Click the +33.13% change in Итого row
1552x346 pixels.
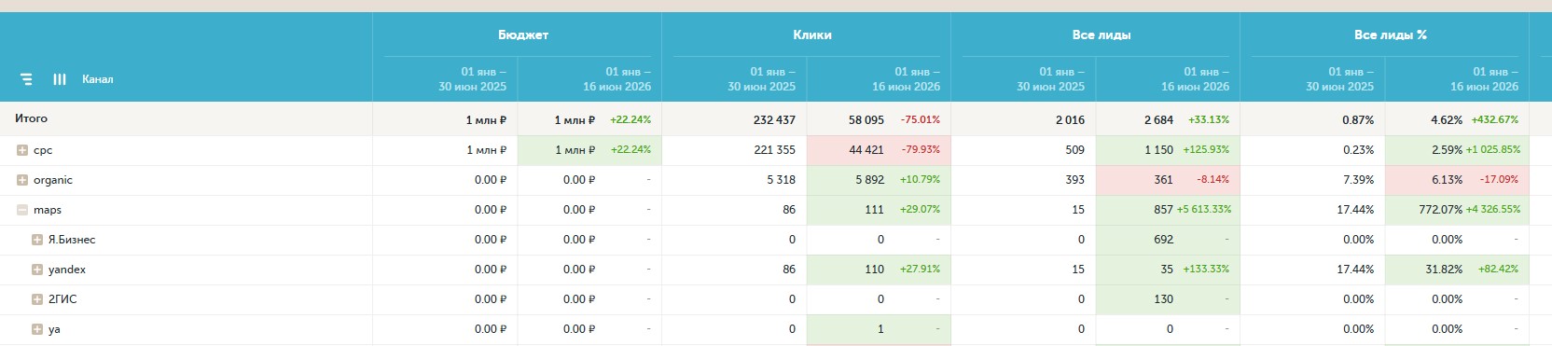pos(1209,120)
